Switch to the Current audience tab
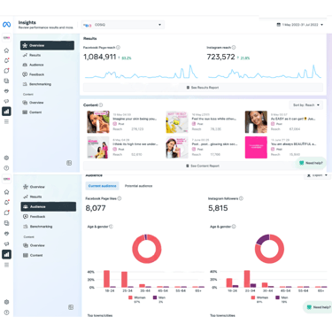This screenshot has height=332, width=332. point(102,186)
